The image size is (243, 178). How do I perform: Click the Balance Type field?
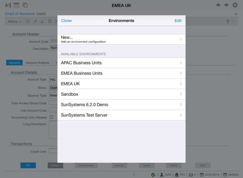(x=53, y=95)
